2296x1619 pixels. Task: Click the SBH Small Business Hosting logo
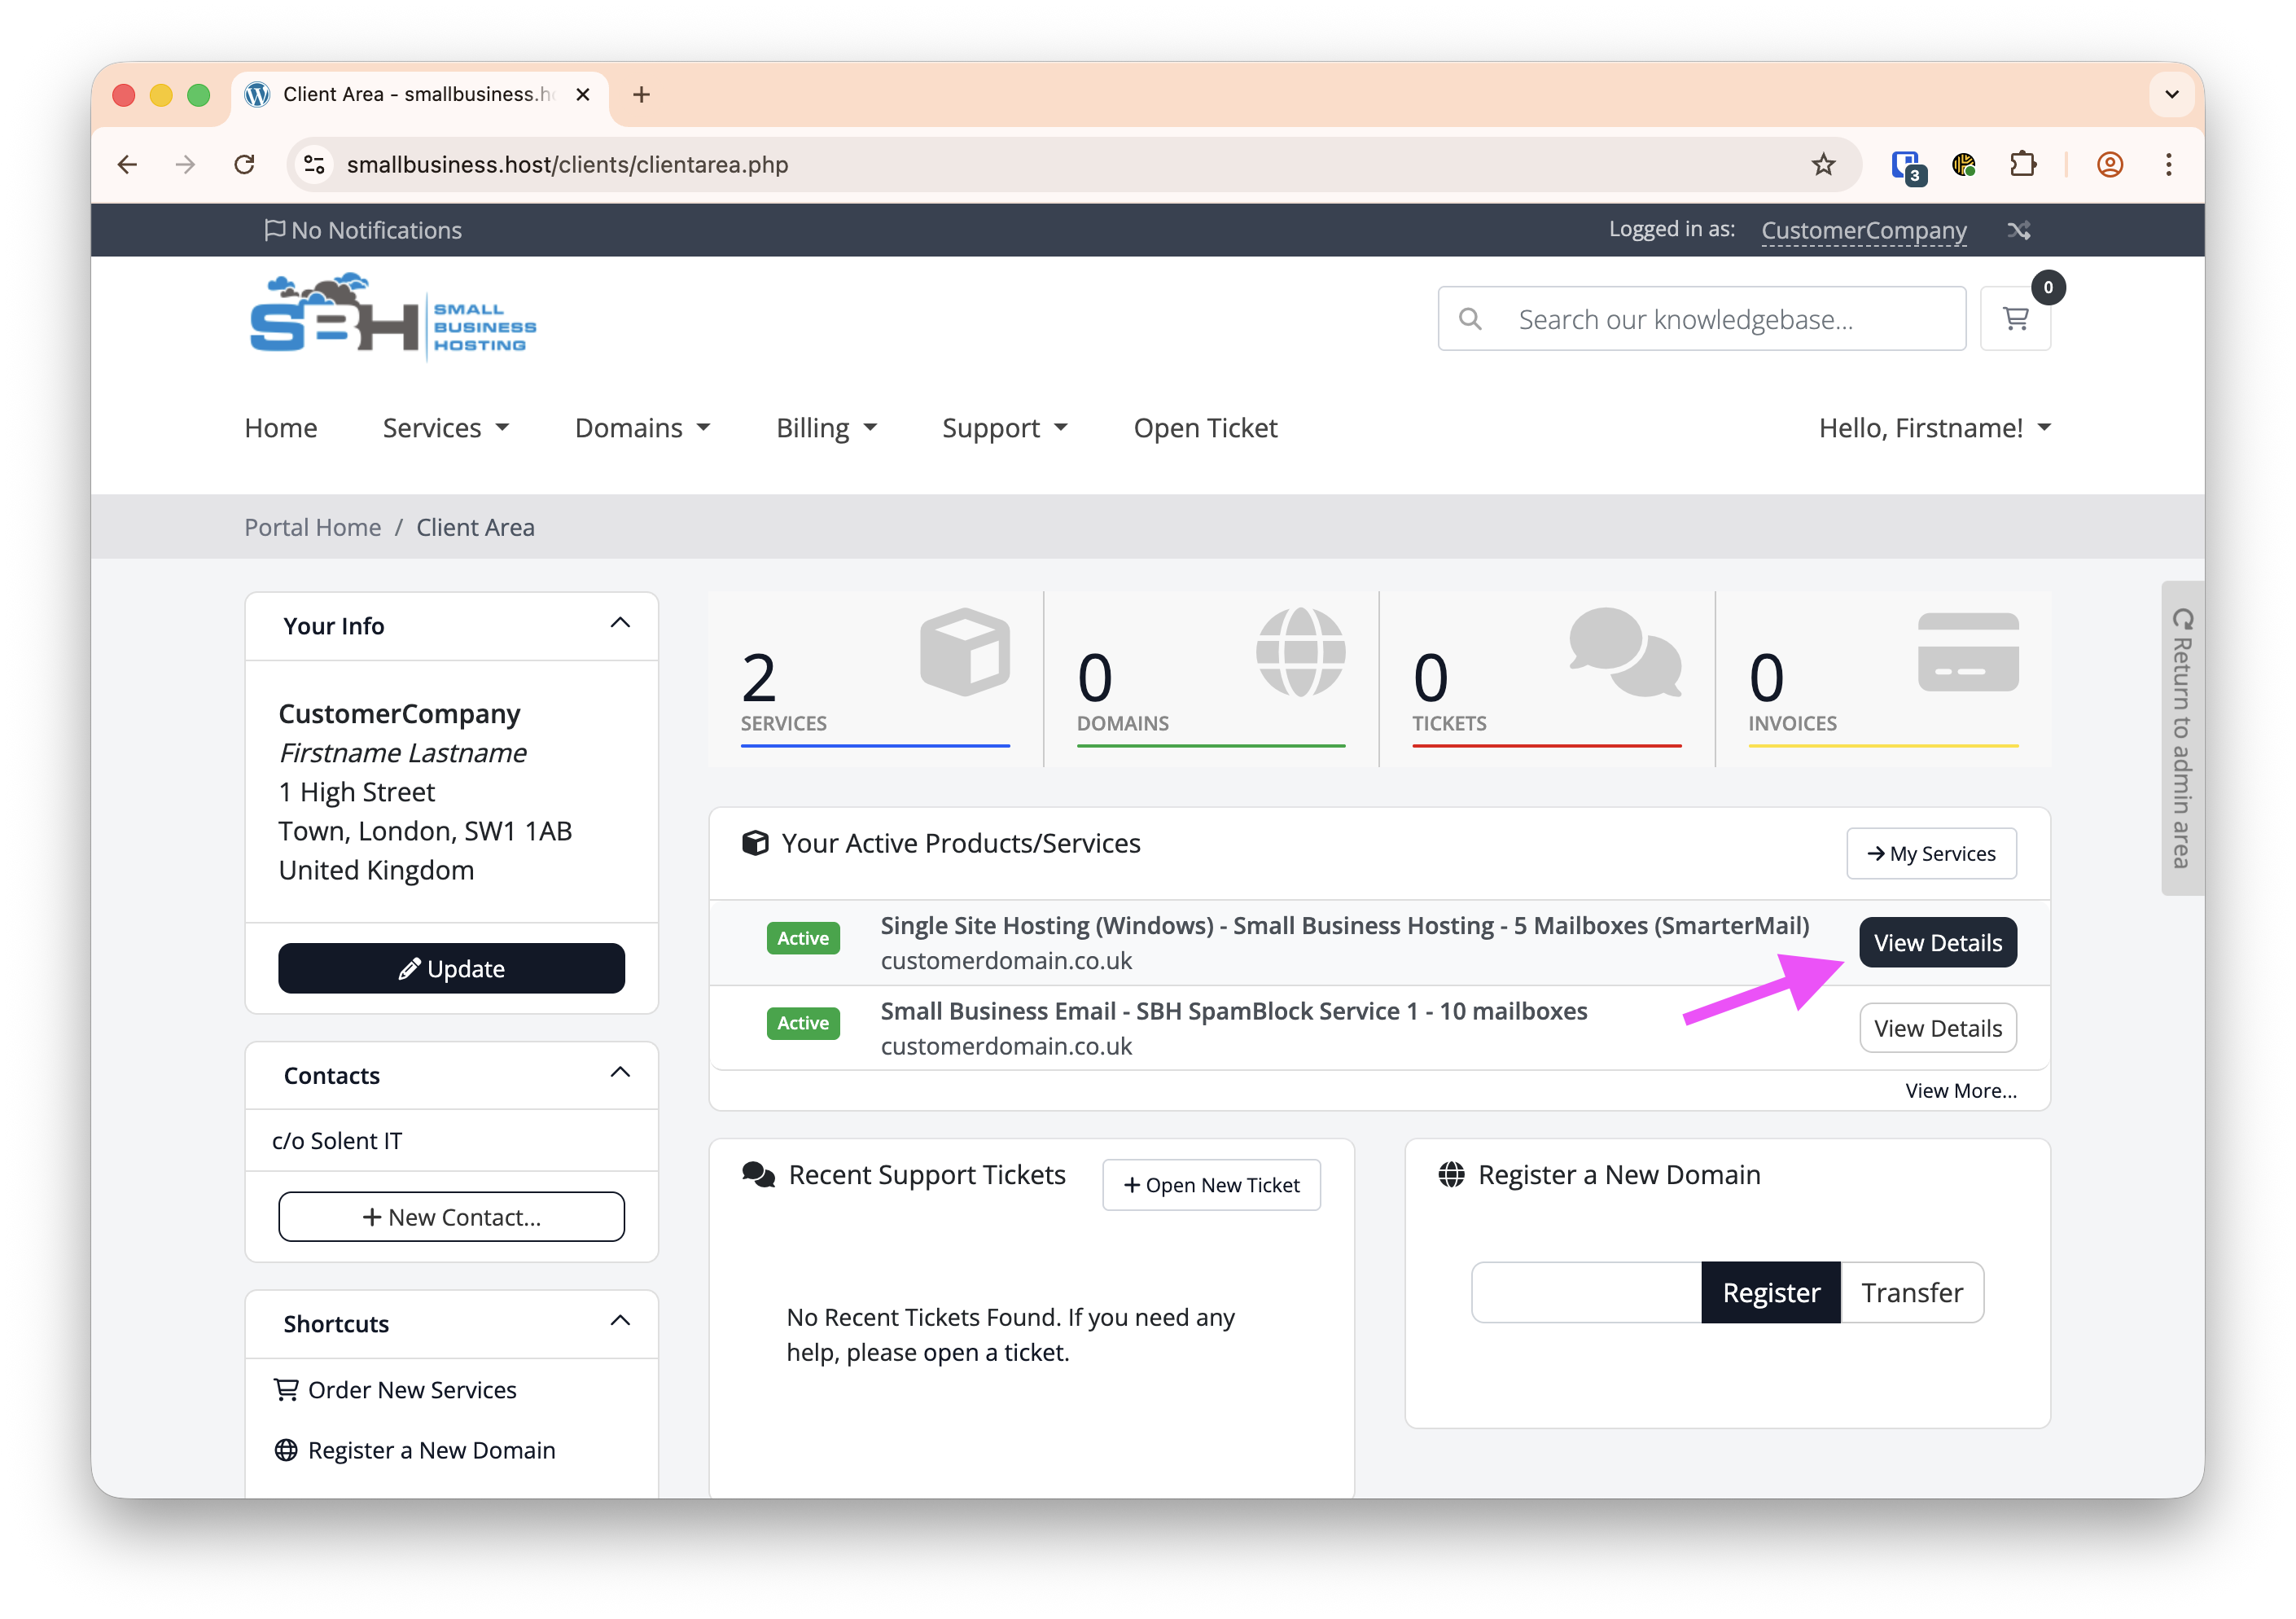coord(392,317)
